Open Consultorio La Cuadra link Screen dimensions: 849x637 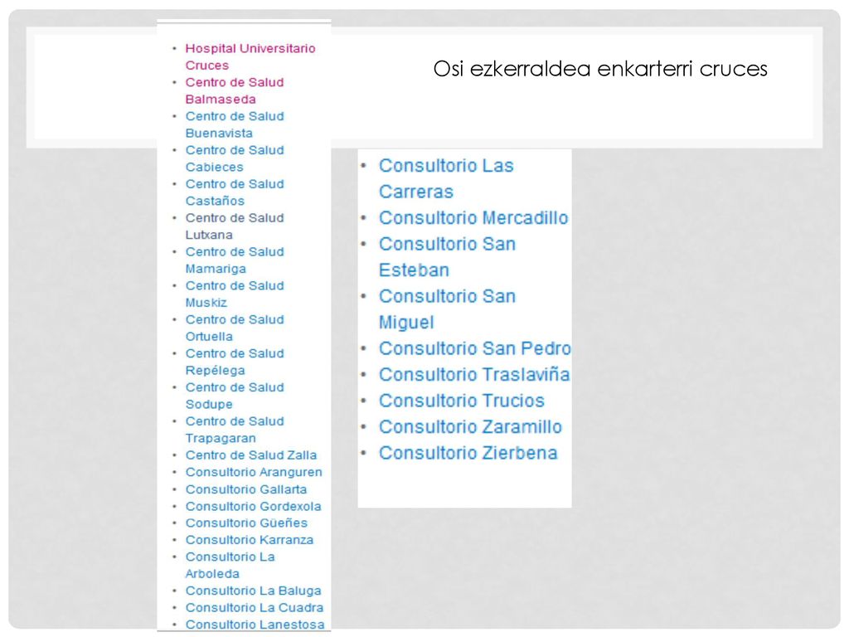(x=255, y=607)
